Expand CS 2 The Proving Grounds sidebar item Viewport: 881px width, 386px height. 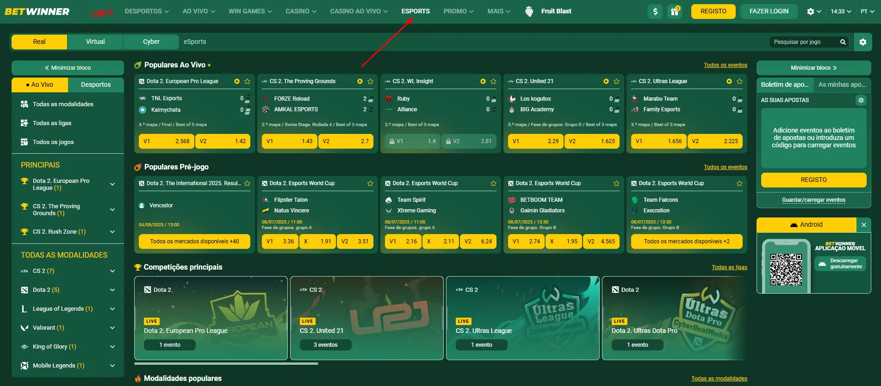click(112, 210)
